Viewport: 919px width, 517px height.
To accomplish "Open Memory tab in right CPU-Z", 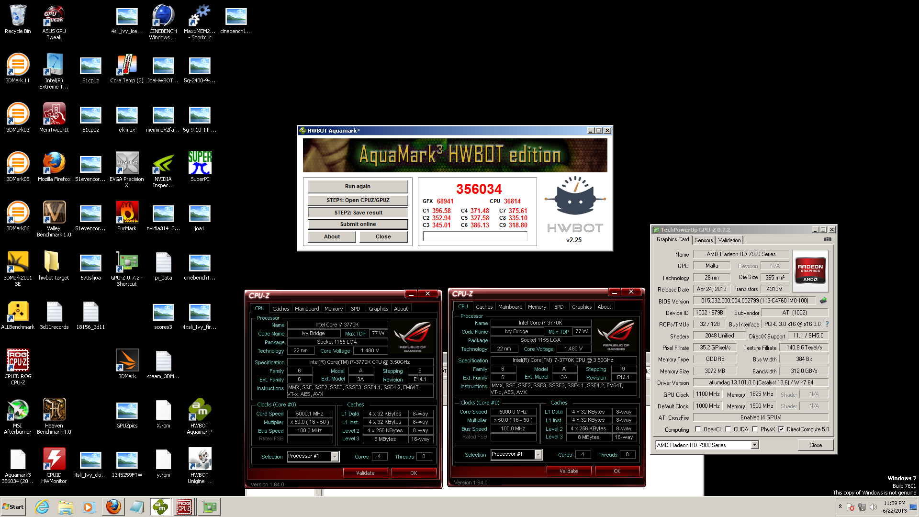I will tap(537, 307).
